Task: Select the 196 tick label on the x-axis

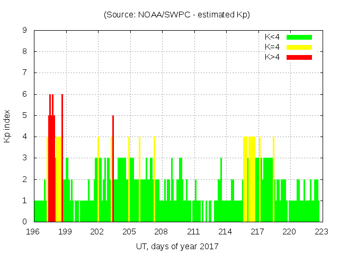Action: click(34, 232)
